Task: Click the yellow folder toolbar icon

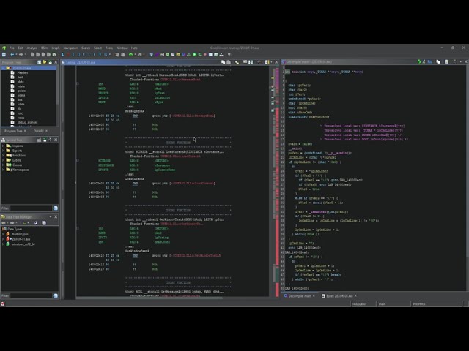Action: pos(178,55)
